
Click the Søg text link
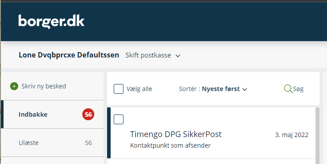click(298, 89)
